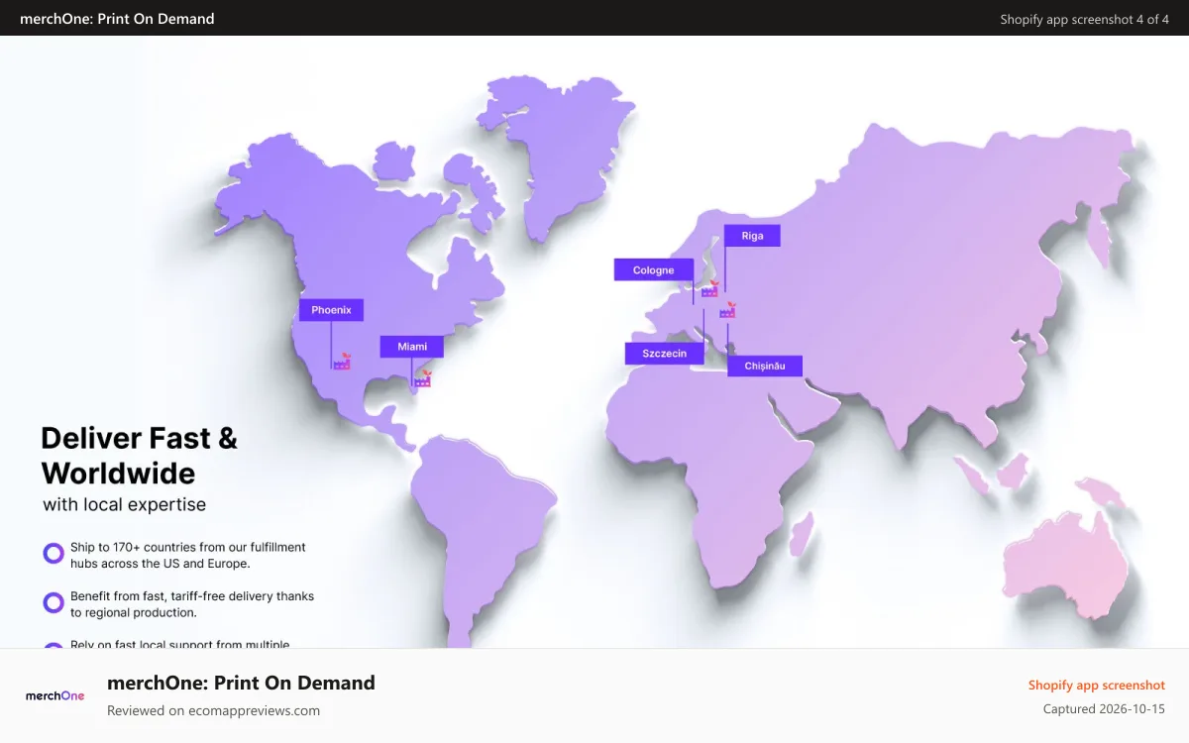The image size is (1189, 743).
Task: Click the bullet ring beside 'Benefit from fast'
Action: (x=54, y=602)
